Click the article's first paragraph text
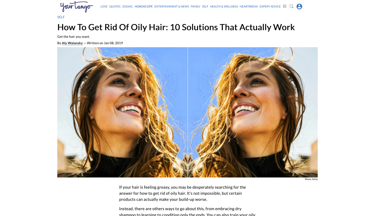Screen dimensions: 375x216 [182, 193]
